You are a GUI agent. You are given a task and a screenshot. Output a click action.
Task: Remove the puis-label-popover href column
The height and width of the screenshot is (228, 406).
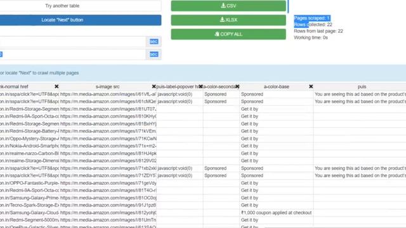coord(200,87)
